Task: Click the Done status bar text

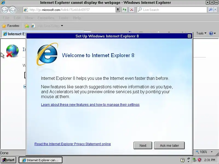Action: pos(4,153)
